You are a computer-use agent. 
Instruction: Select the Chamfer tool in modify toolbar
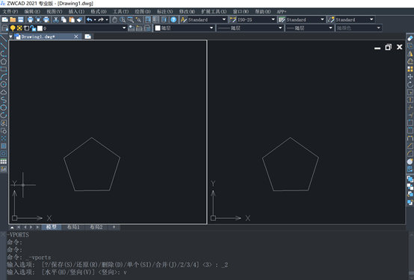410,146
